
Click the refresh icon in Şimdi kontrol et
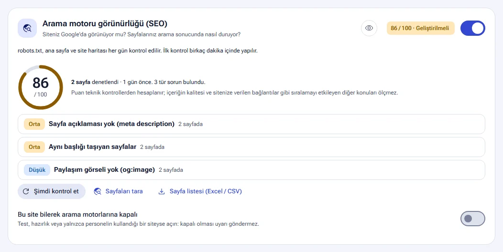26,191
